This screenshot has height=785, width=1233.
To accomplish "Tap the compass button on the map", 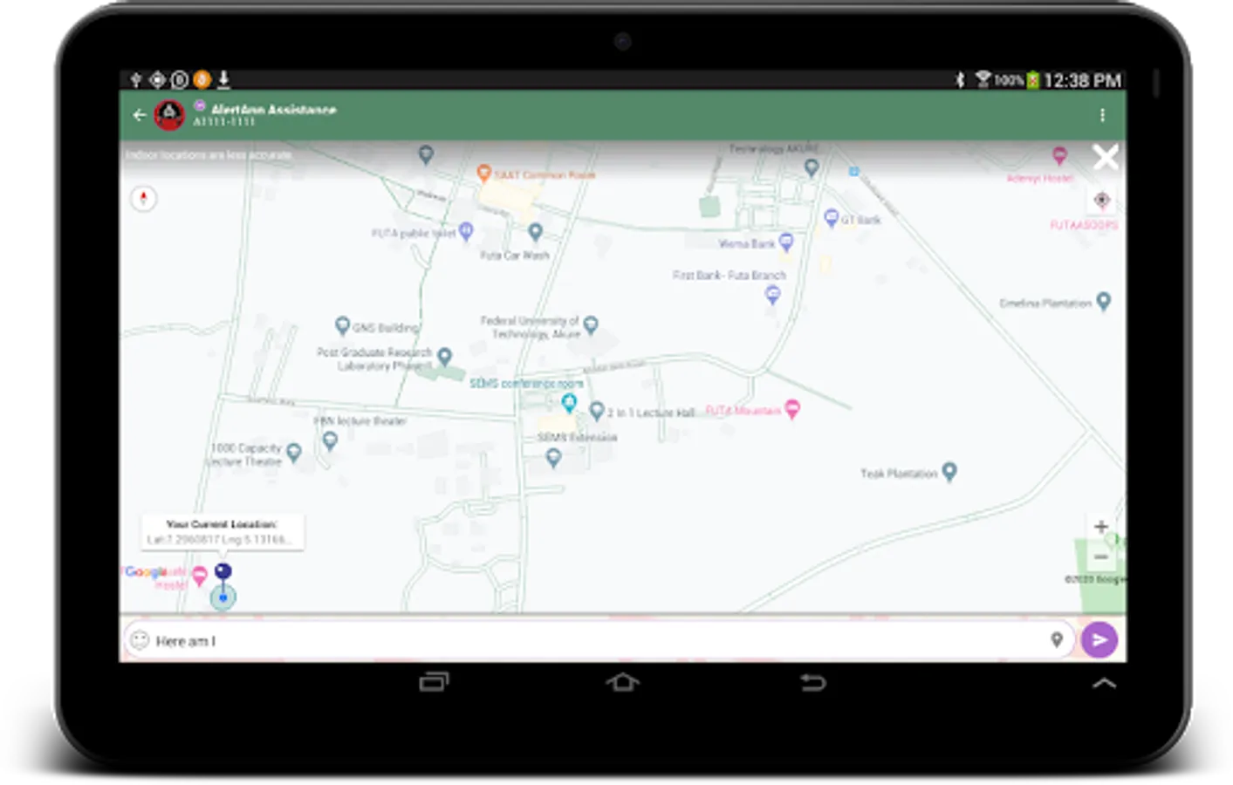I will [x=143, y=199].
